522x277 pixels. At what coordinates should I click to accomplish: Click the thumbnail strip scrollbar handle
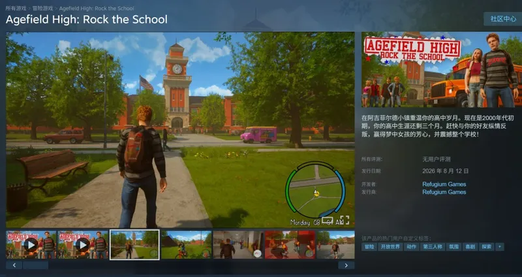coord(36,265)
